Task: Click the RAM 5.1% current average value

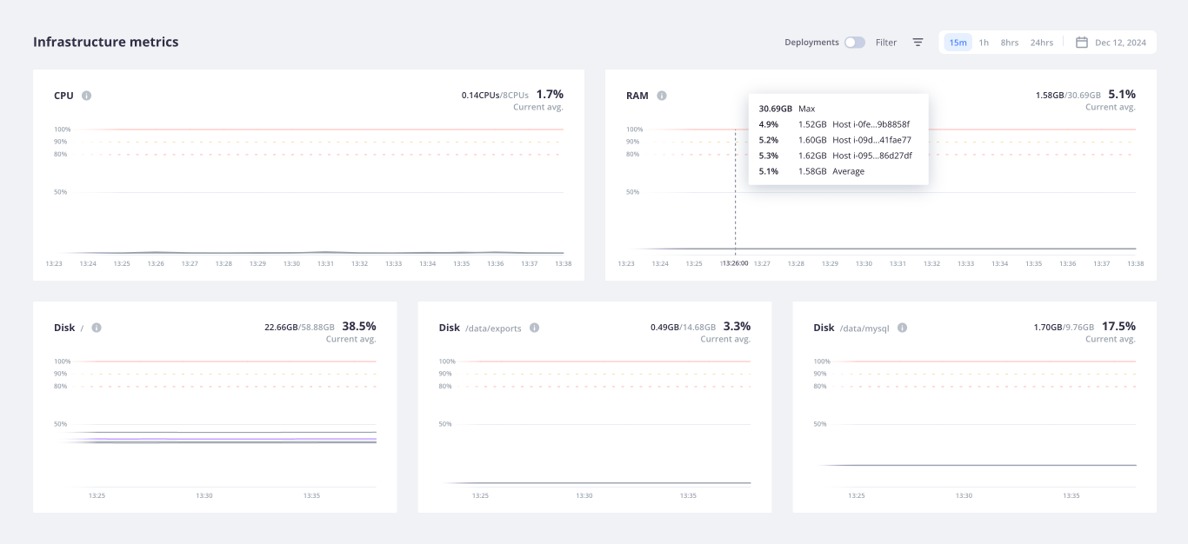Action: (1122, 94)
